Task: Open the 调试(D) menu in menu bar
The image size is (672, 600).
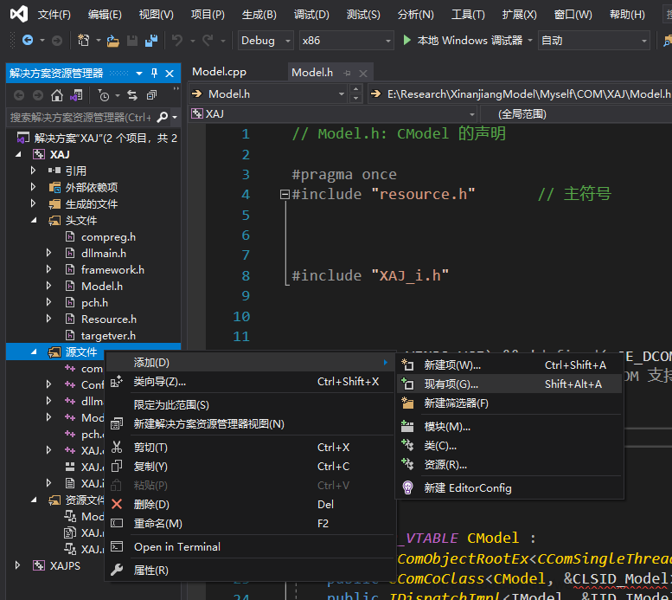Action: point(311,15)
